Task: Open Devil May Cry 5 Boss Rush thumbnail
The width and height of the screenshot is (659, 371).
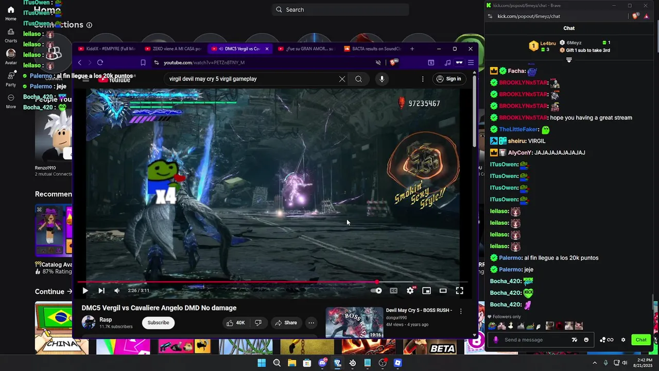Action: [x=354, y=323]
